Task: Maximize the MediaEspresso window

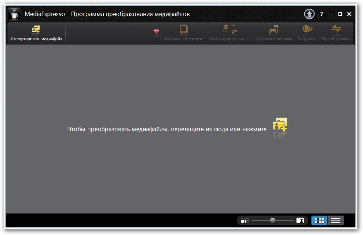Action: point(340,14)
